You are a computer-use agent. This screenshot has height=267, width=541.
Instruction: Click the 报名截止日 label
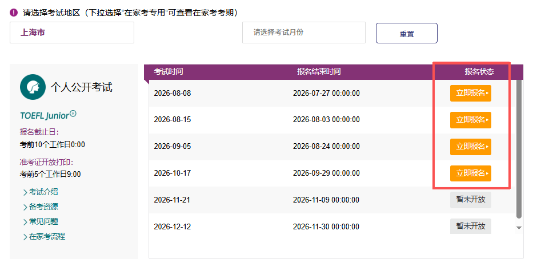[39, 132]
